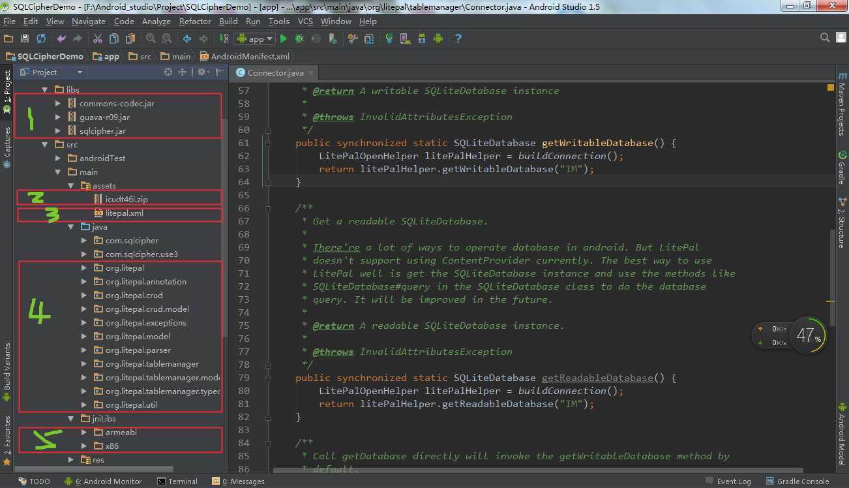Collapse the assets folder node
This screenshot has width=849, height=488.
tap(72, 185)
